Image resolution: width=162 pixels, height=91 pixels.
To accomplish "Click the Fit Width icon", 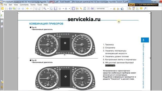I will click(x=55, y=8).
